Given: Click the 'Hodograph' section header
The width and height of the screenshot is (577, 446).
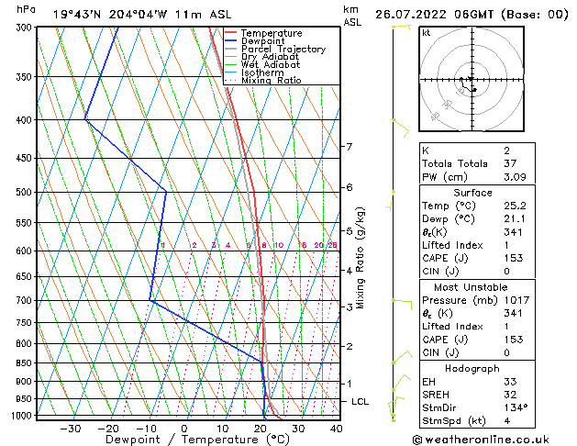Looking at the screenshot, I should [472, 369].
